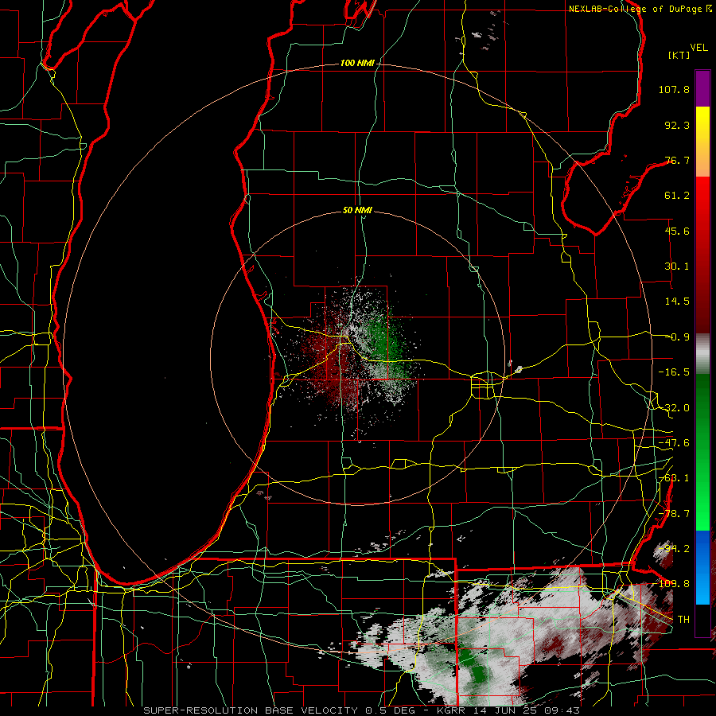This screenshot has height=716, width=716.
Task: Click the [KT] units label
Action: (679, 55)
